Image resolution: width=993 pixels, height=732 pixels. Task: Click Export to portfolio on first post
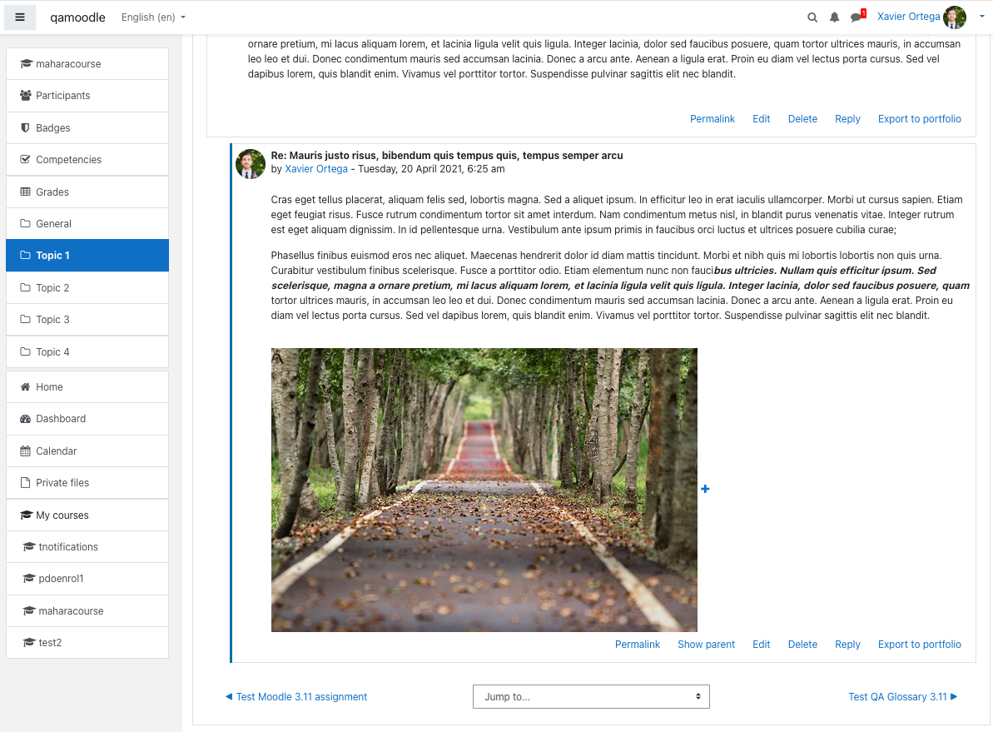click(x=920, y=118)
